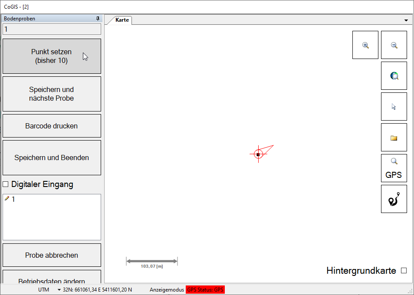Activate the selection arrow tool

click(x=394, y=106)
